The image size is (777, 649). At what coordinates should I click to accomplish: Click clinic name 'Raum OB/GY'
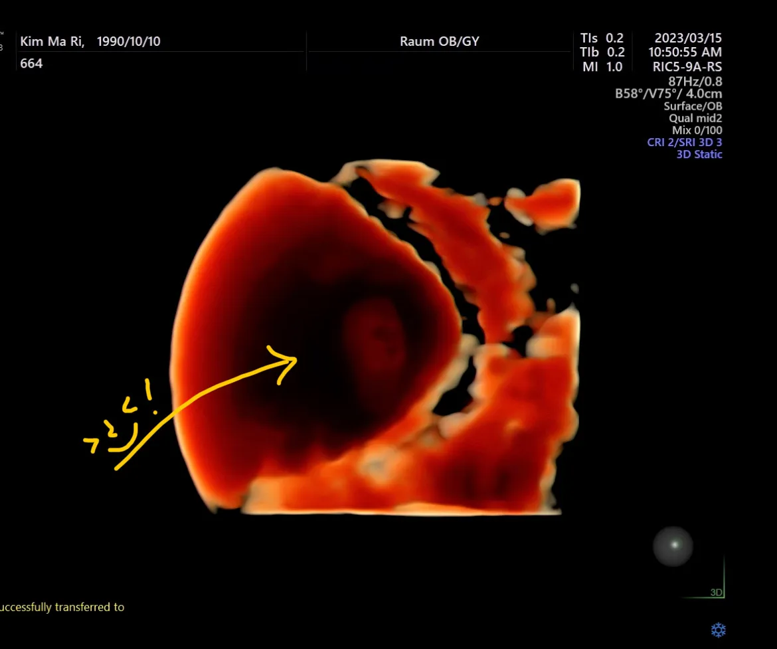tap(440, 41)
